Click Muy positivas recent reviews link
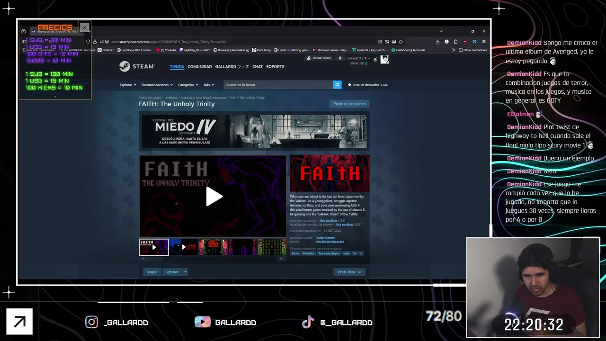The width and height of the screenshot is (606, 341). 329,221
